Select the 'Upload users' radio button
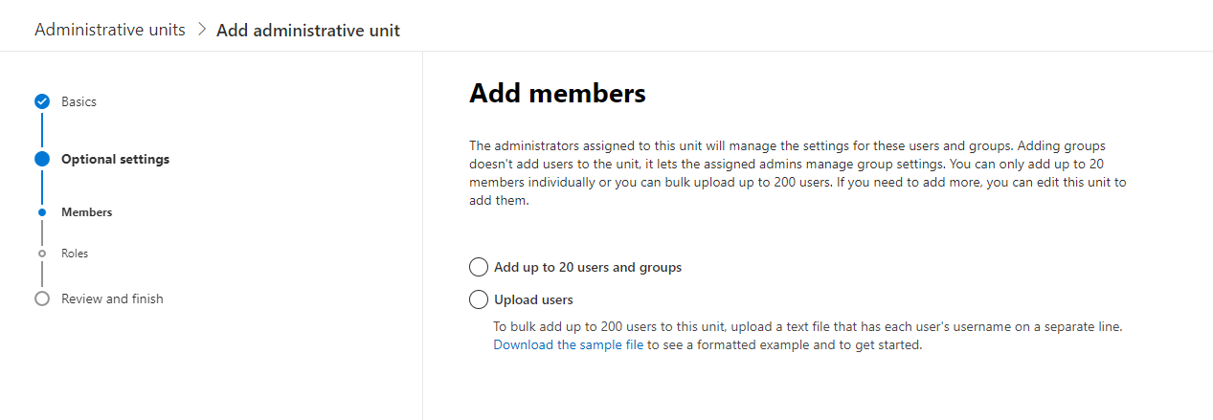Viewport: 1213px width, 420px height. point(479,299)
